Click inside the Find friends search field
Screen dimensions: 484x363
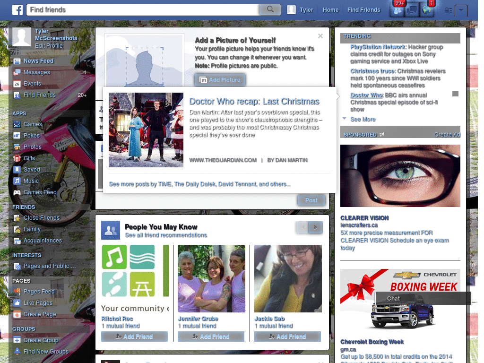[x=143, y=10]
